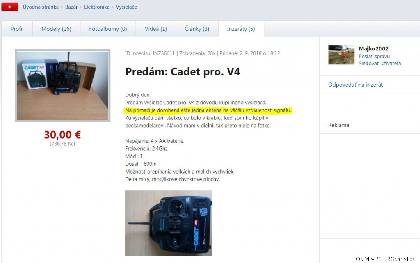Image resolution: width=420 pixels, height=263 pixels.
Task: Click the Majko2002 username
Action: click(373, 48)
